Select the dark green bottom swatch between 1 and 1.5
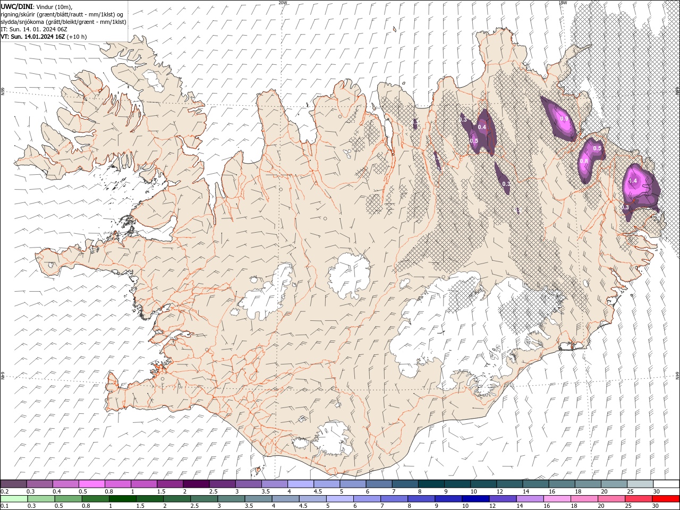This screenshot has width=680, height=510. (x=123, y=499)
